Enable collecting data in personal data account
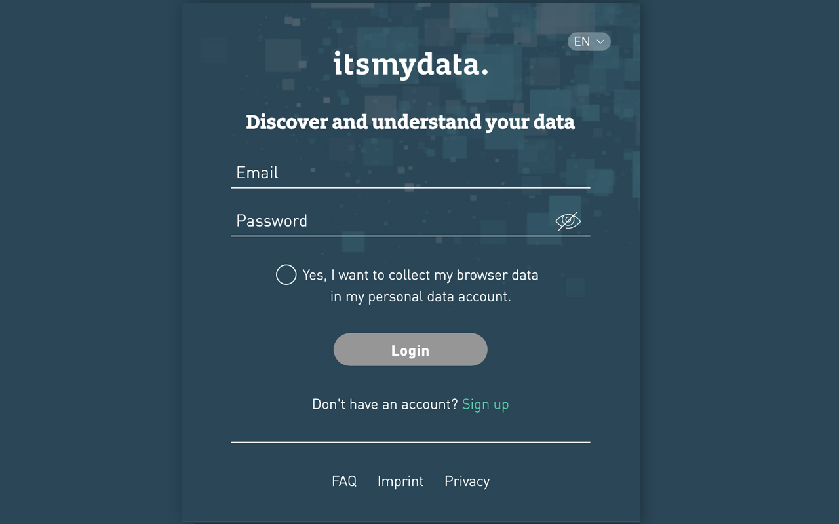839x524 pixels. 286,274
